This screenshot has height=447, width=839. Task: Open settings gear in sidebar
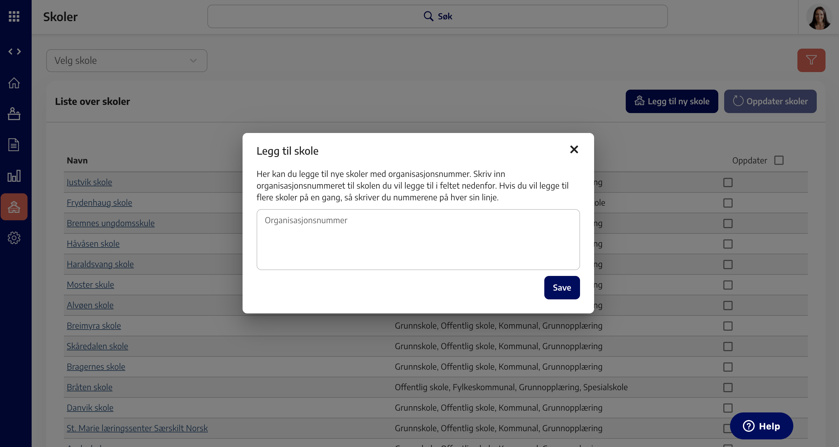coord(14,238)
